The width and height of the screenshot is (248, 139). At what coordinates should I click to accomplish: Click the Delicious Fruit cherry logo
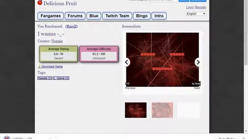pyautogui.click(x=40, y=3)
